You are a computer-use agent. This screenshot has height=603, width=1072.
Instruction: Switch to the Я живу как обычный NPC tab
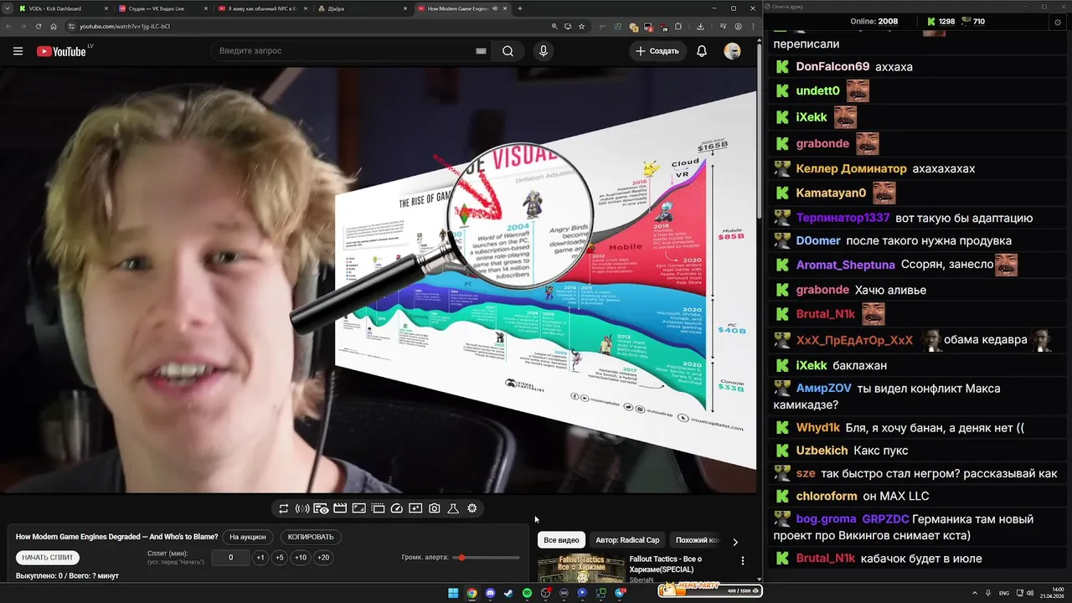(261, 8)
